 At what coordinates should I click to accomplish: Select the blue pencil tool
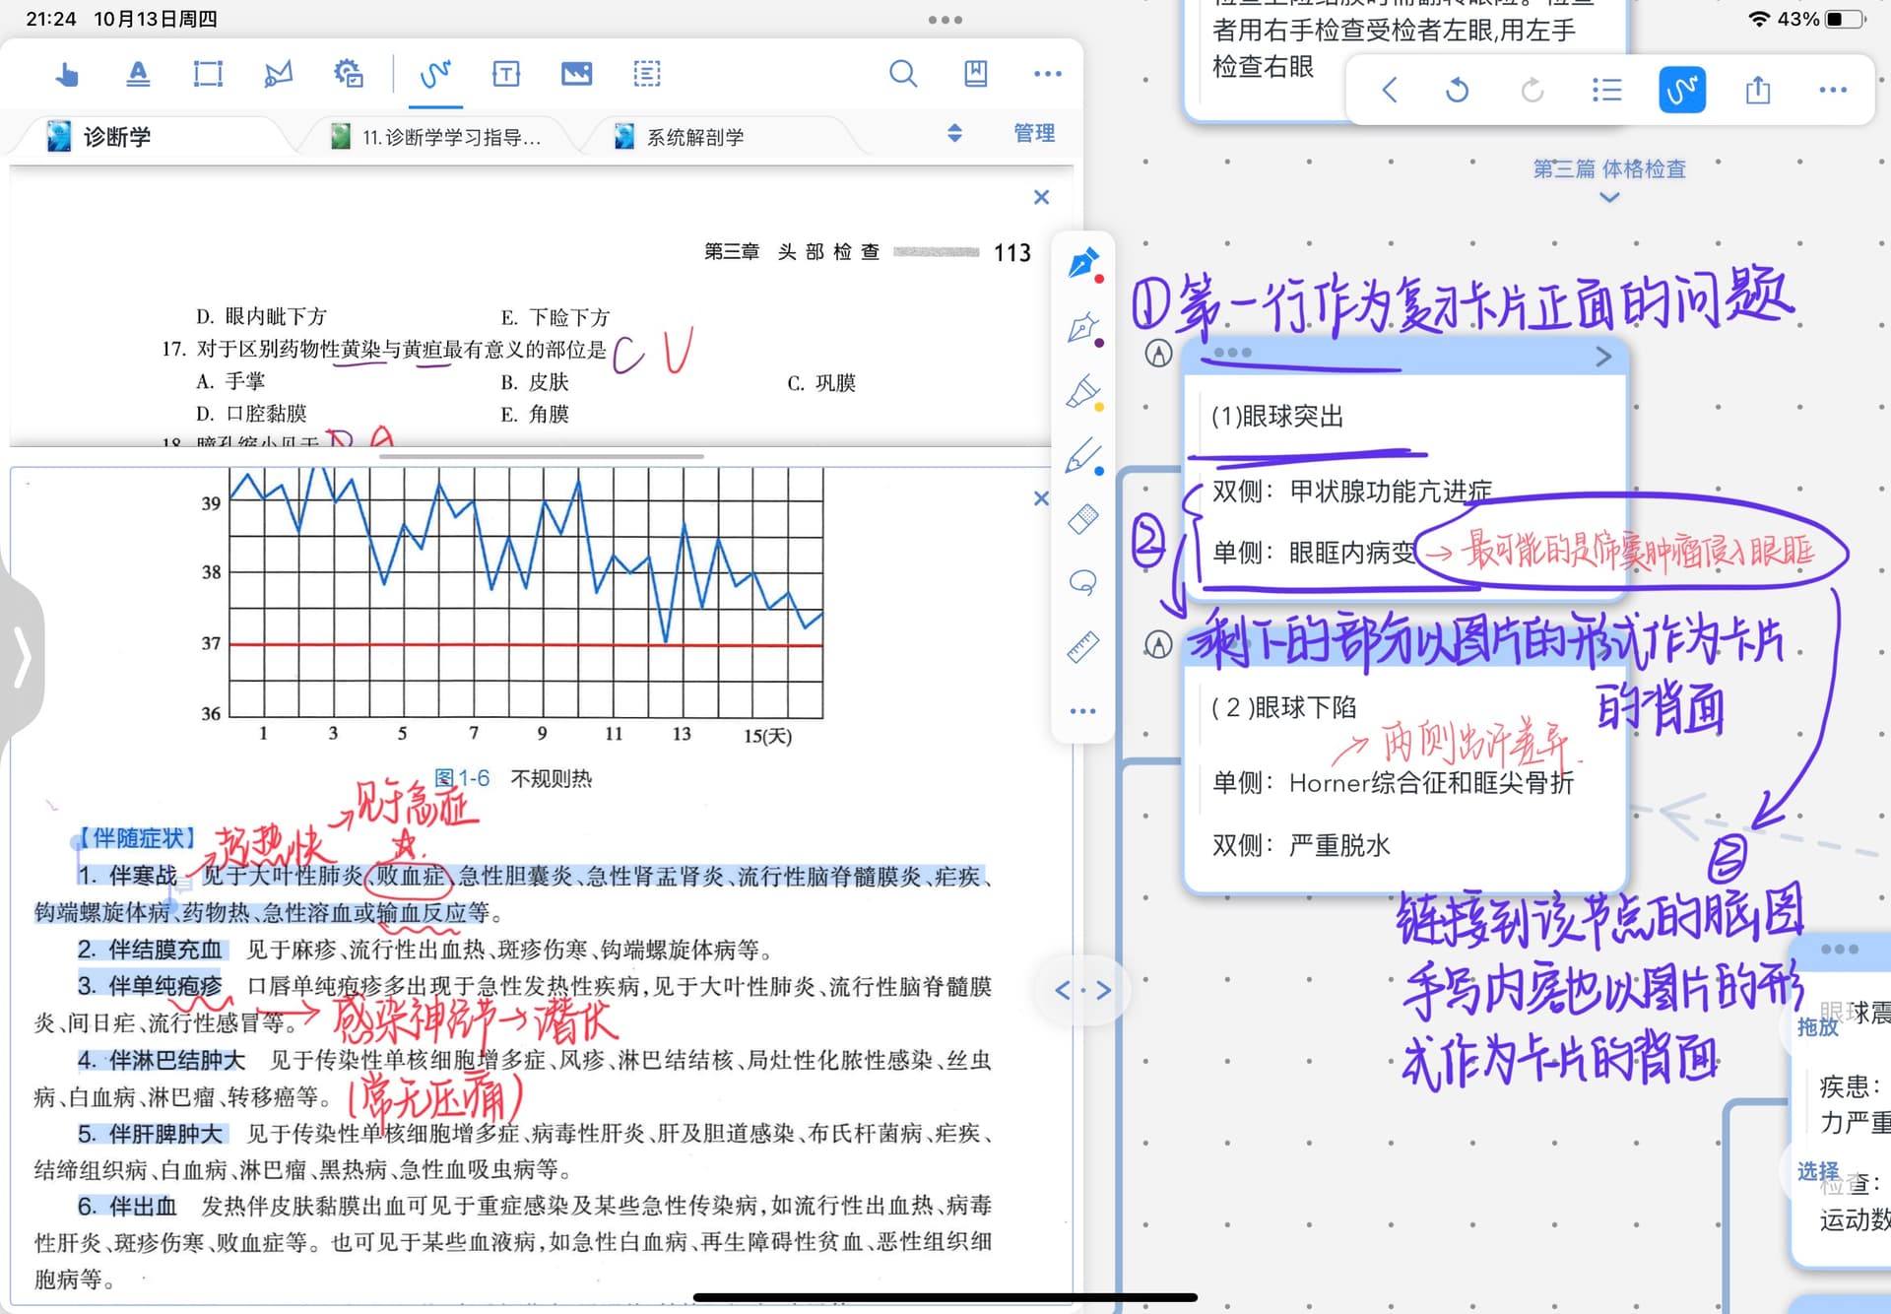(x=1083, y=456)
